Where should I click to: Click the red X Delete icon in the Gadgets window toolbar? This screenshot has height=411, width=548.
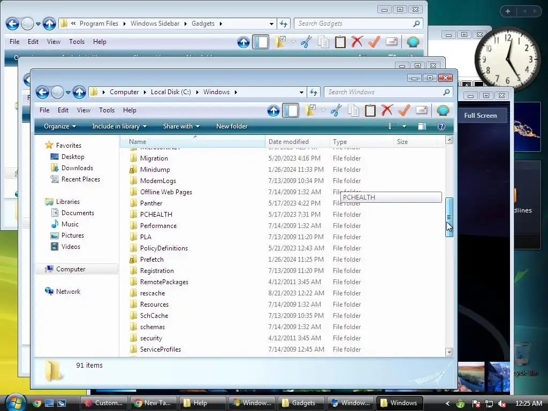click(357, 42)
